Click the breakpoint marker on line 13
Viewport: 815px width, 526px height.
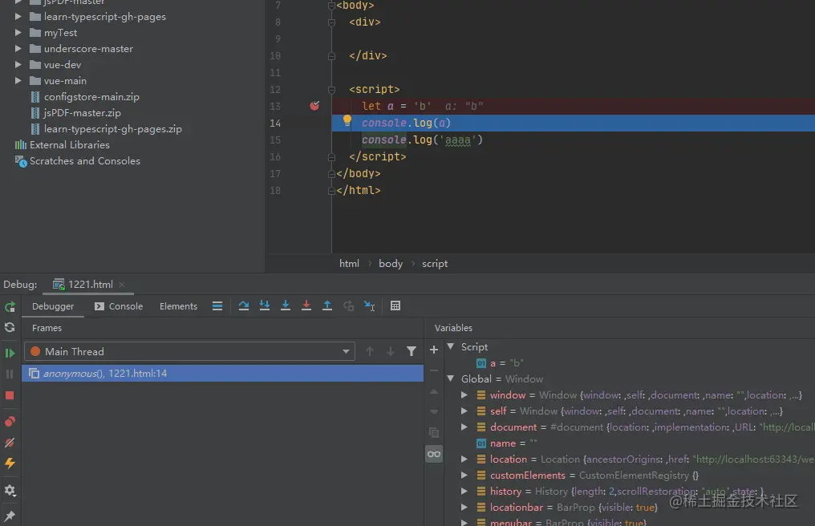[314, 106]
